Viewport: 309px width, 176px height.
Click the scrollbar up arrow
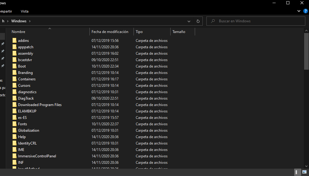pos(306,31)
